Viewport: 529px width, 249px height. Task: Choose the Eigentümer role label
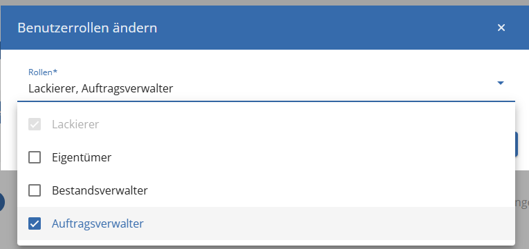point(82,157)
